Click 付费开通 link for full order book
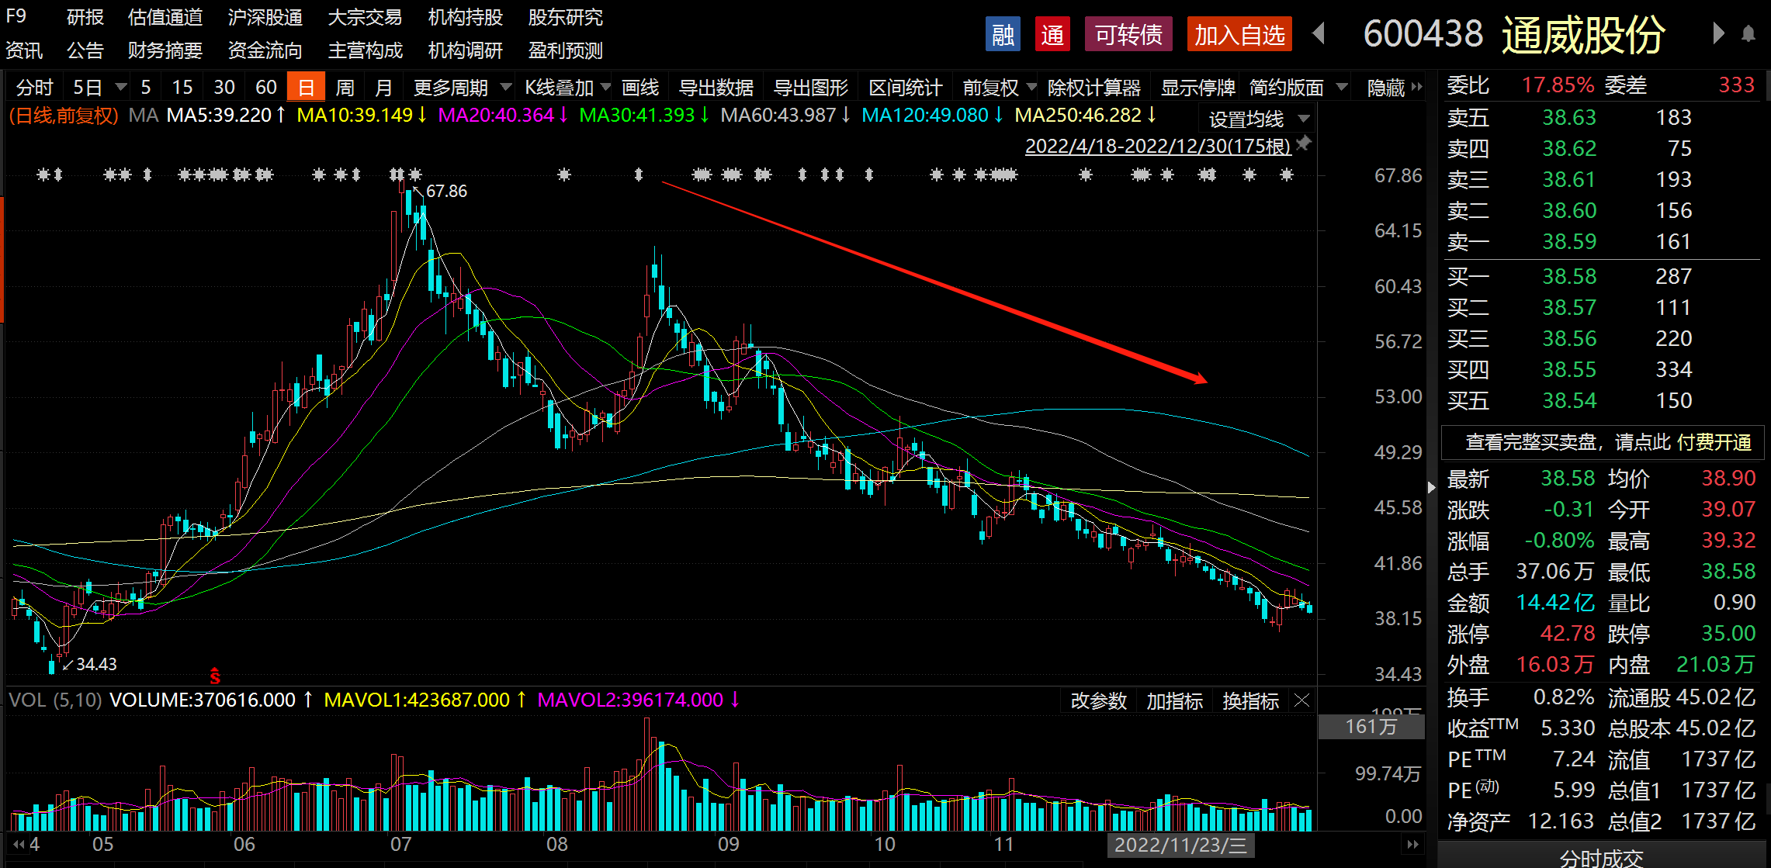Image resolution: width=1771 pixels, height=868 pixels. [1714, 442]
